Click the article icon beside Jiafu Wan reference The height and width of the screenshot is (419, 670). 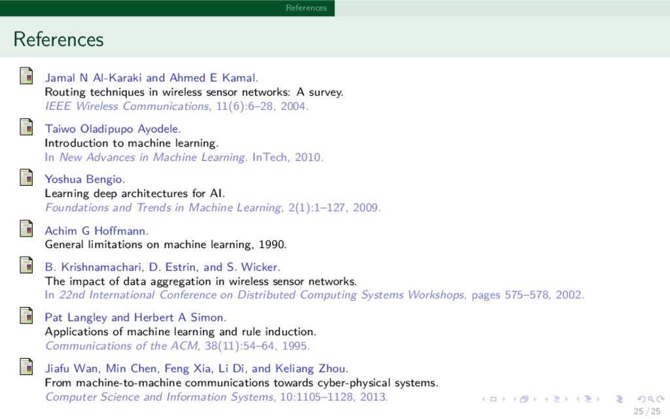coord(26,367)
